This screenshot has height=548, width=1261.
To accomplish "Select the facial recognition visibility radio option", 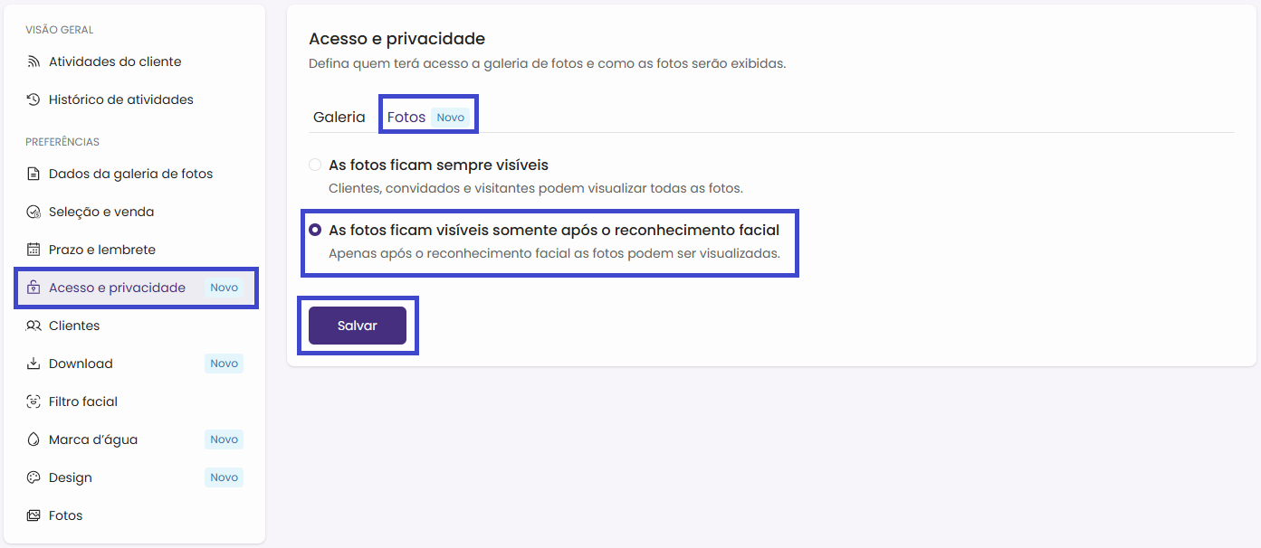I will 315,230.
